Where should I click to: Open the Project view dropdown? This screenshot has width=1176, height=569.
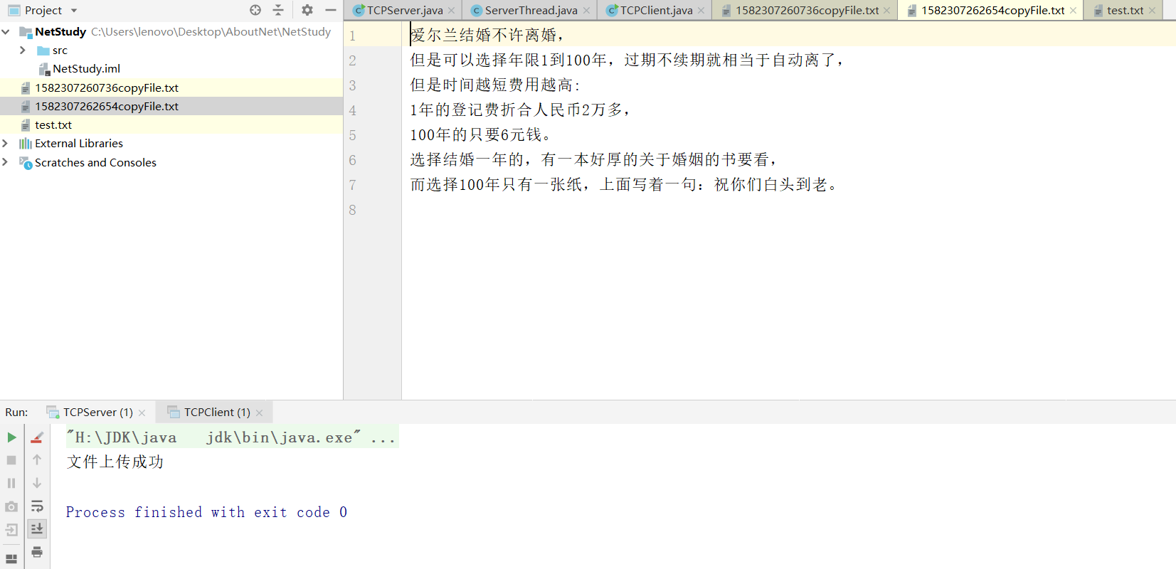(x=74, y=11)
